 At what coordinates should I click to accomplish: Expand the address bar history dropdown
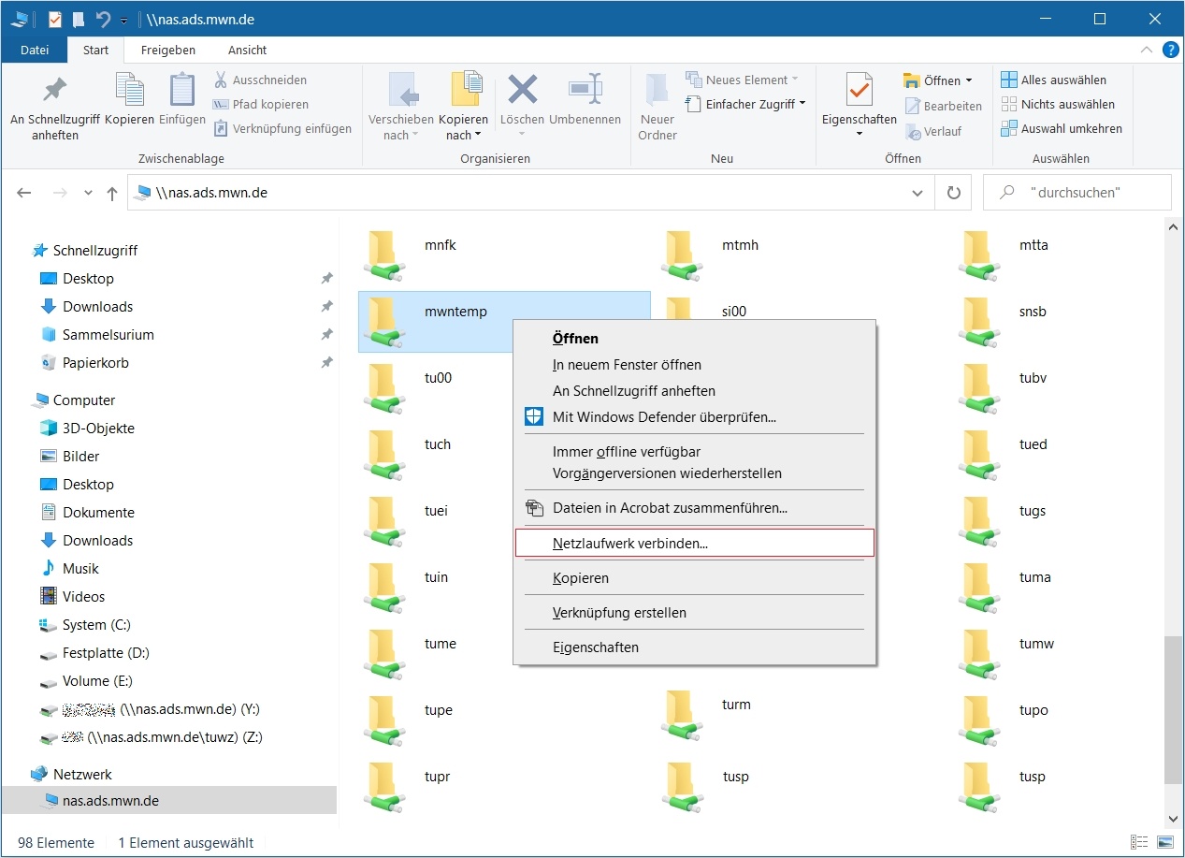[x=918, y=193]
